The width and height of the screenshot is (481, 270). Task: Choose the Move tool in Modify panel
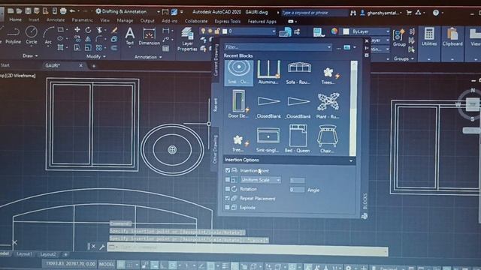[77, 30]
